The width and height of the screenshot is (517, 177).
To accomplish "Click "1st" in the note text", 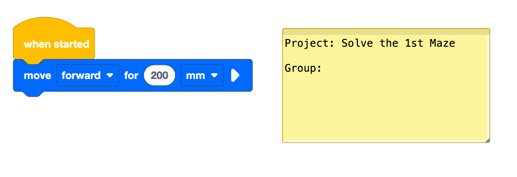I will pos(414,44).
